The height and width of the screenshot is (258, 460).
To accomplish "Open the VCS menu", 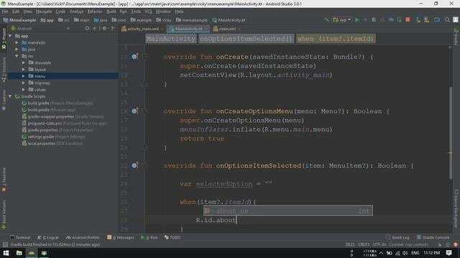I will pyautogui.click(x=149, y=11).
